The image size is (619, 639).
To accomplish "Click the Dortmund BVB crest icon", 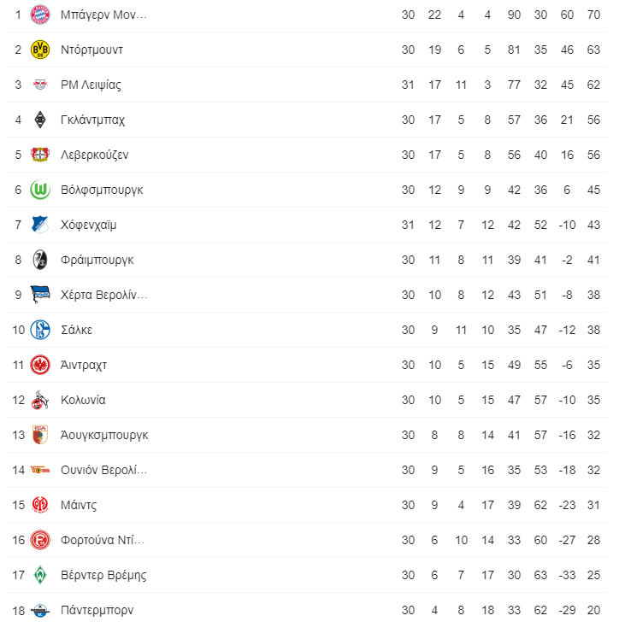I will tap(40, 50).
